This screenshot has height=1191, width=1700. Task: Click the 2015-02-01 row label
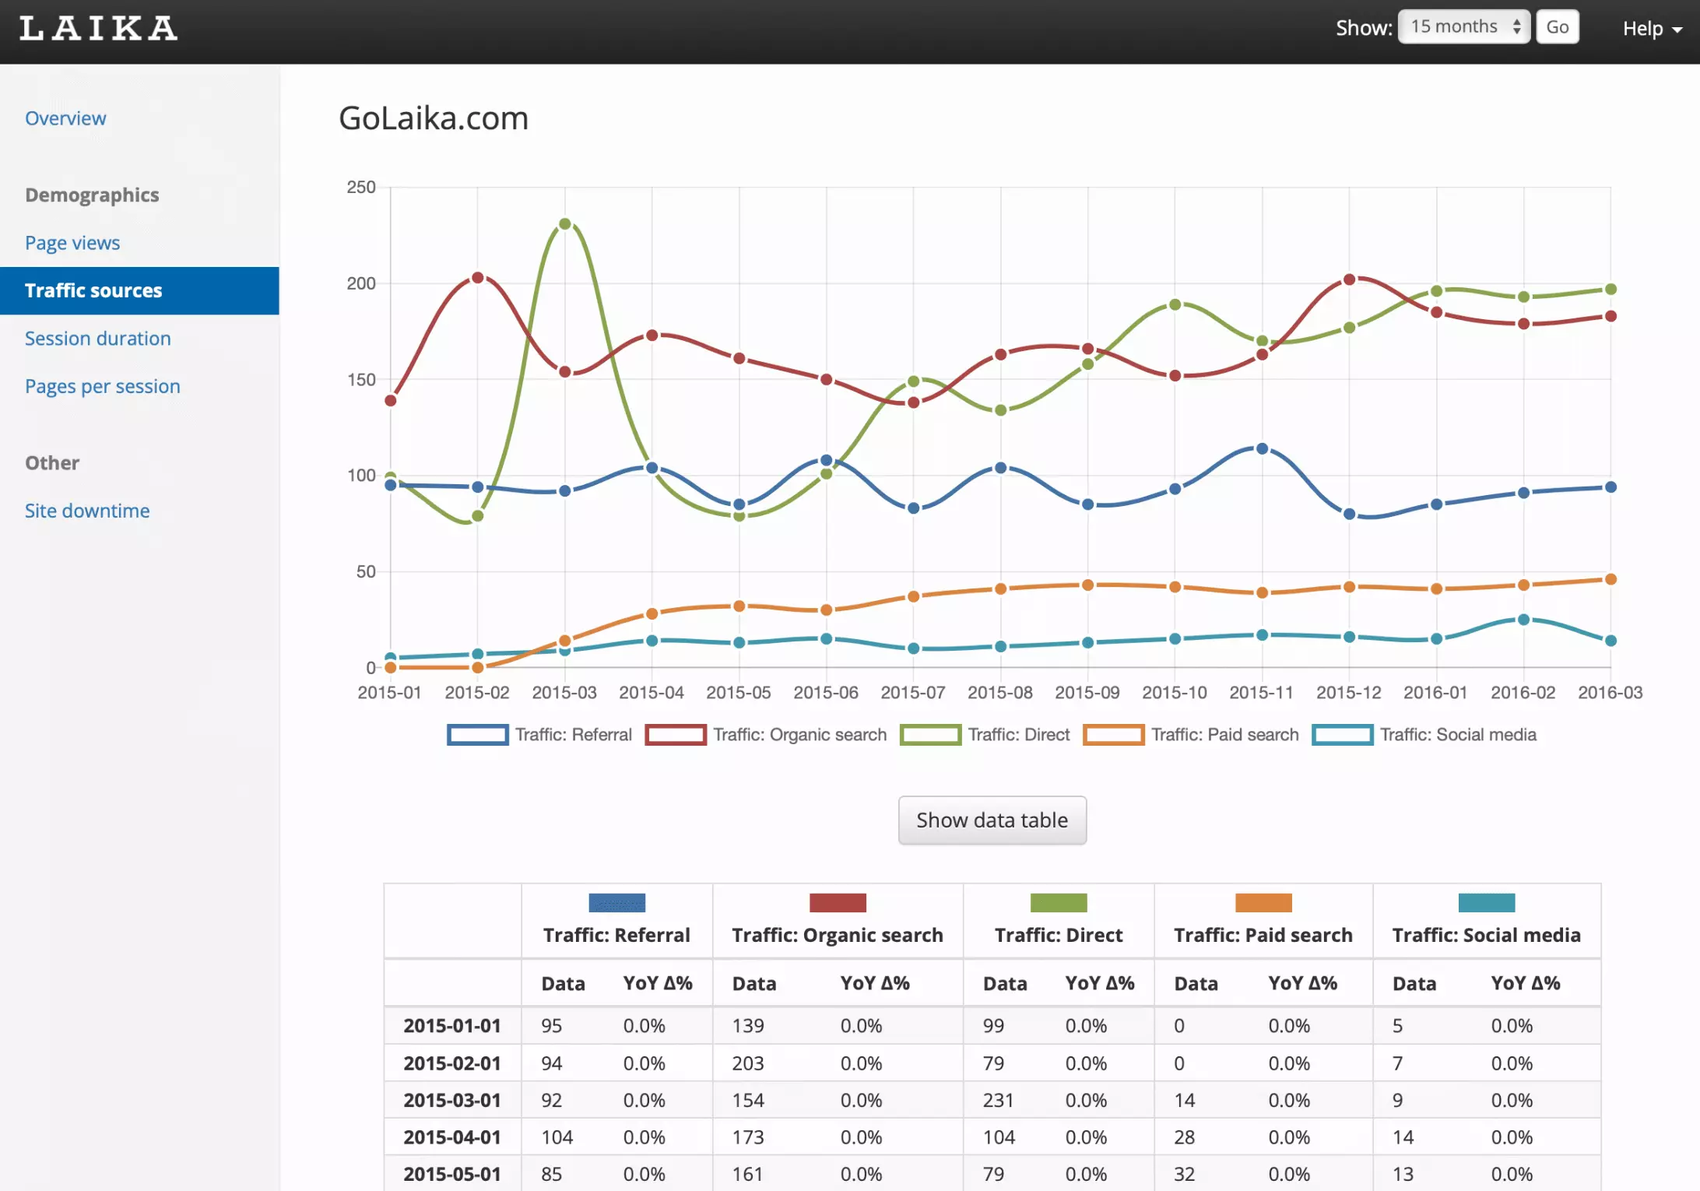pos(452,1063)
